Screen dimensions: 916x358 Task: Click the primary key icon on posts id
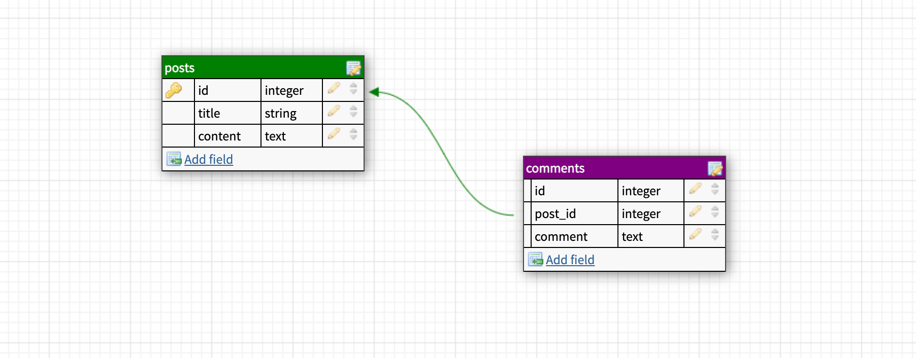tap(174, 90)
